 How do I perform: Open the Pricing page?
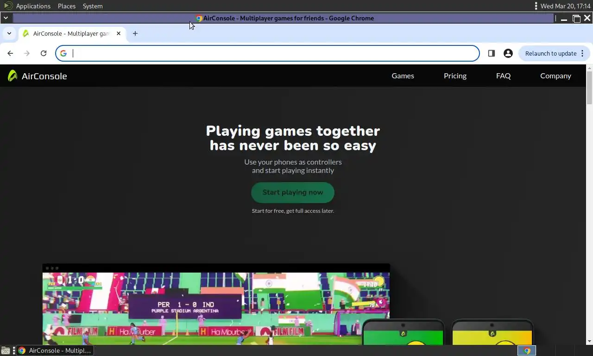point(455,76)
